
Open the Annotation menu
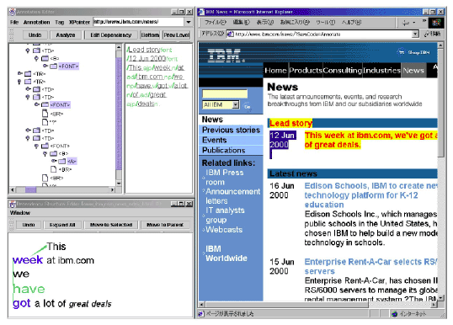point(36,22)
